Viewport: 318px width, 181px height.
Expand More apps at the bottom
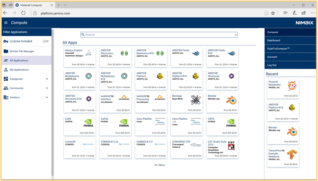[x=160, y=165]
